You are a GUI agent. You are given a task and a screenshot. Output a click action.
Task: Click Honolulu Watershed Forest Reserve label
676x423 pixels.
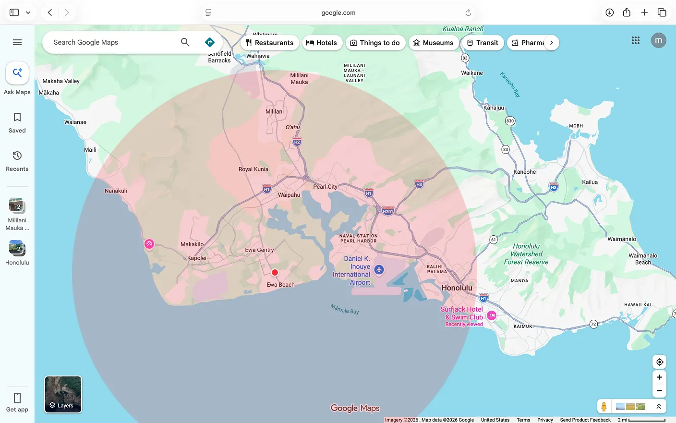pyautogui.click(x=526, y=254)
